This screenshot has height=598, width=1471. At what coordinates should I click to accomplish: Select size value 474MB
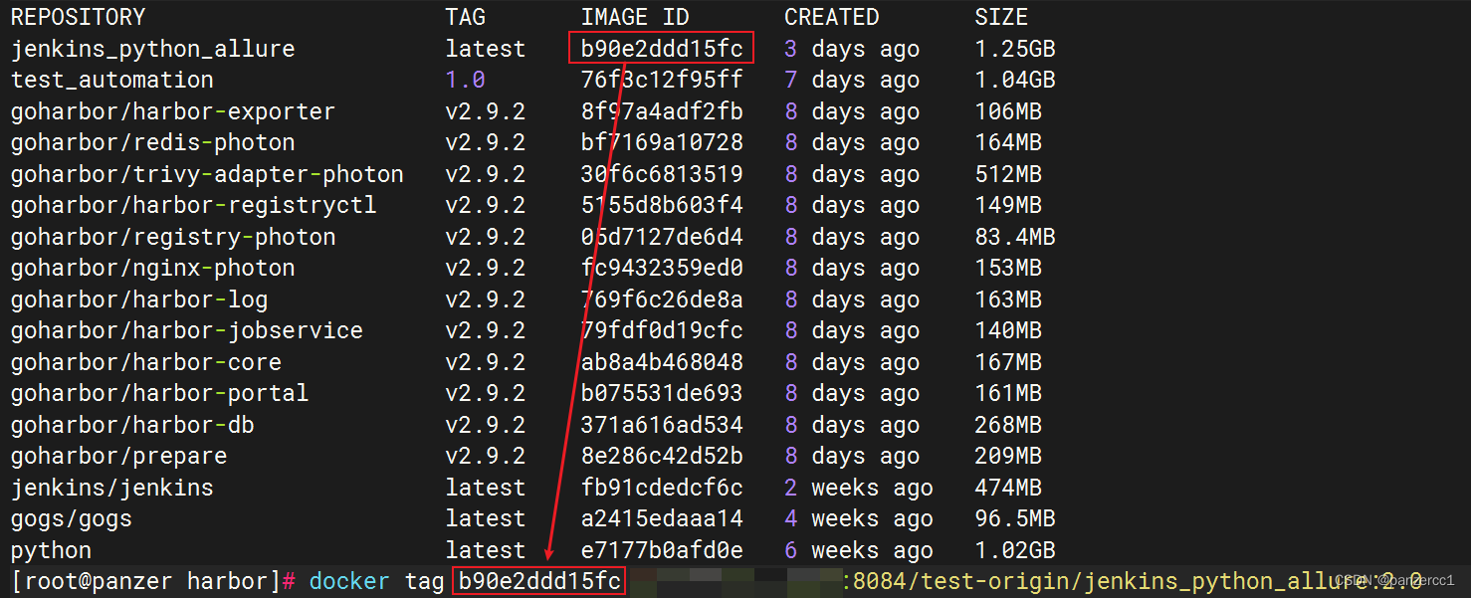pos(1008,488)
